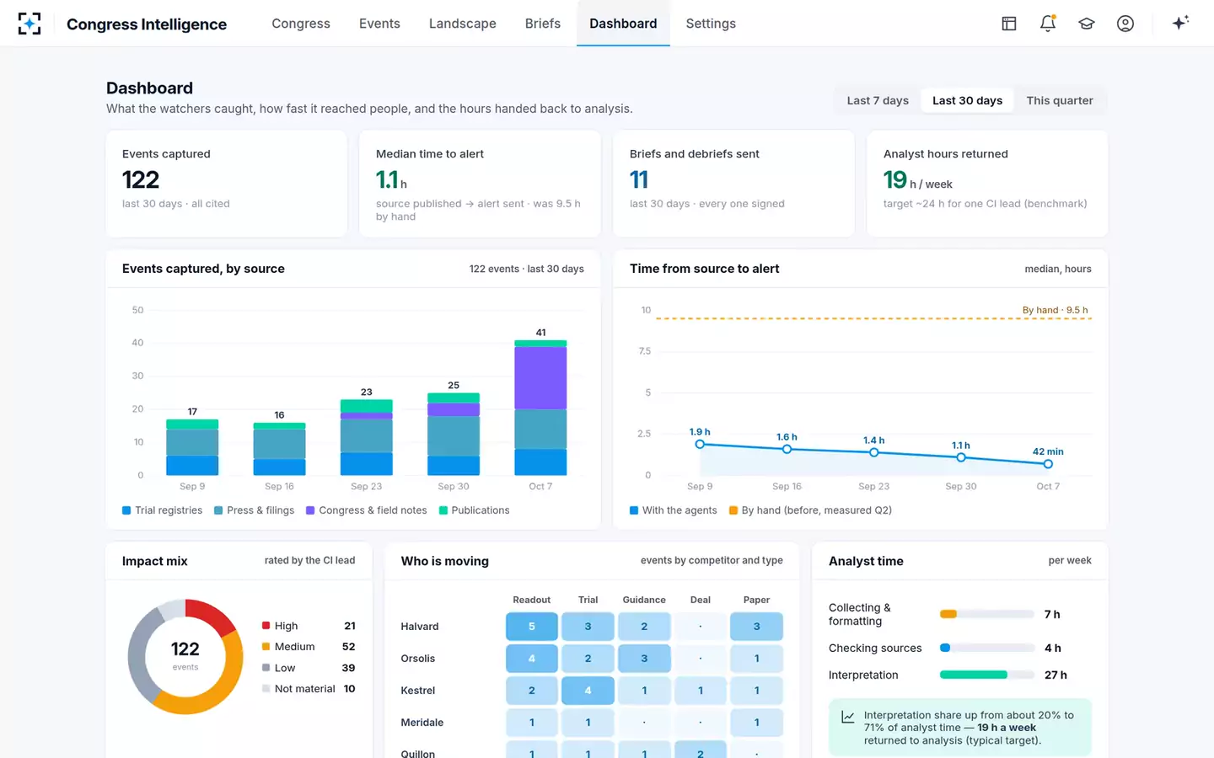Click the Not material row in Impact mix
This screenshot has height=758, width=1214.
click(309, 689)
